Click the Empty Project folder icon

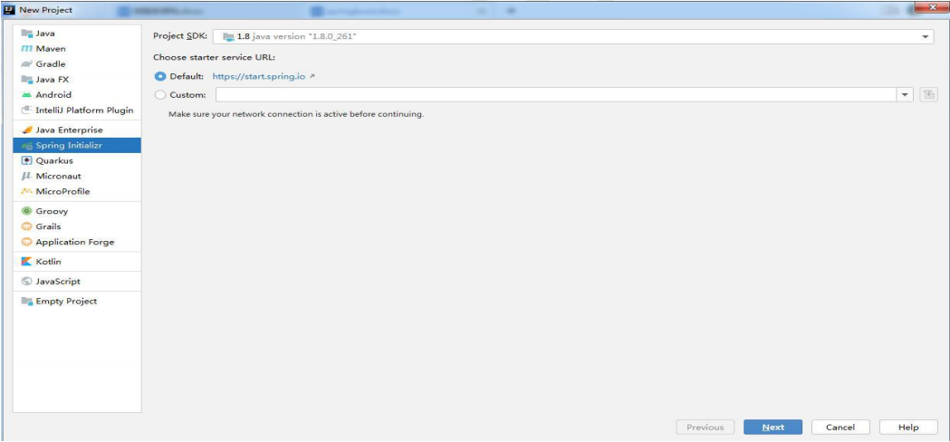pos(26,301)
